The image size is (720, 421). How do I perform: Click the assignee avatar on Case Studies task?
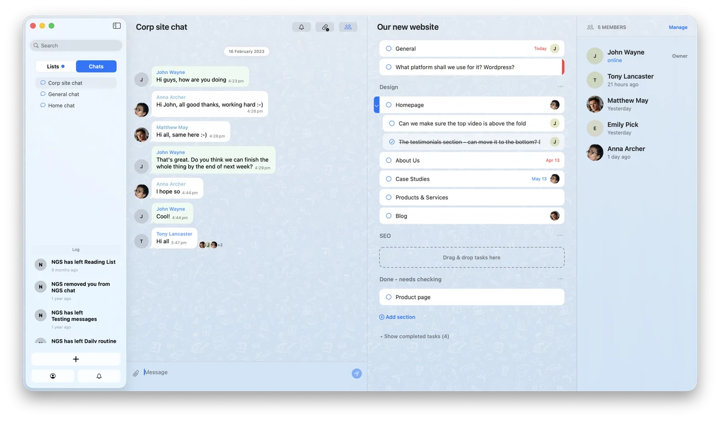[x=554, y=179]
